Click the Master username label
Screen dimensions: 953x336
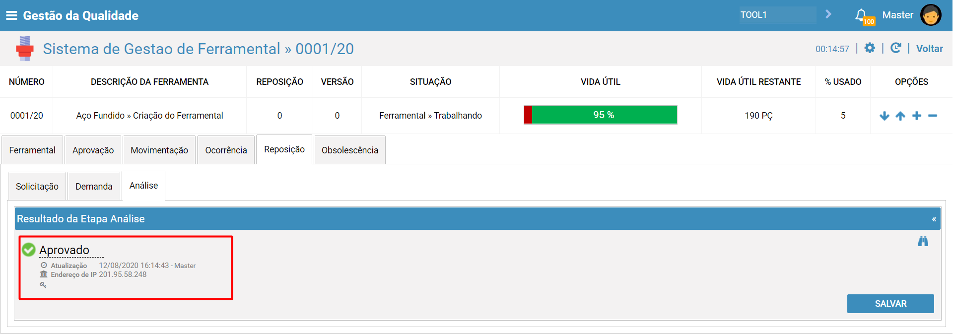pyautogui.click(x=897, y=15)
